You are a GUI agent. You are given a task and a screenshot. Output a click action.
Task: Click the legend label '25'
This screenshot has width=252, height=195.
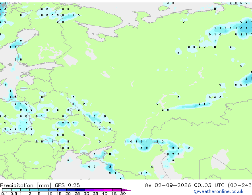[x=77, y=193]
